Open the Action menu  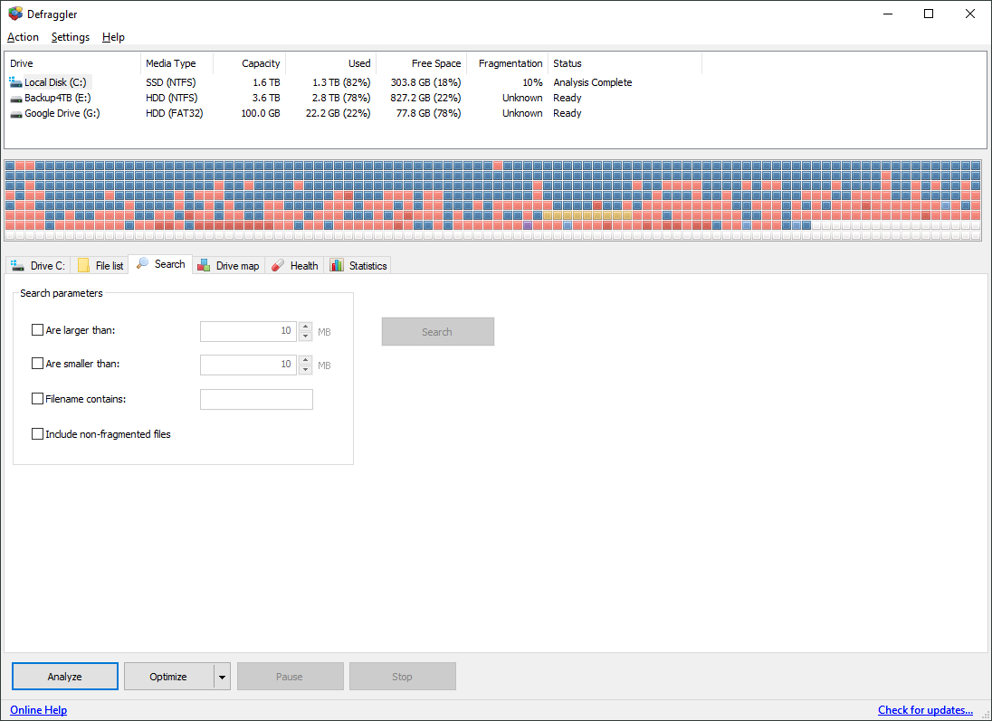[23, 37]
